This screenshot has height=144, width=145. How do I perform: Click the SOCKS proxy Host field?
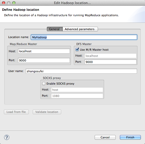coord(77,90)
